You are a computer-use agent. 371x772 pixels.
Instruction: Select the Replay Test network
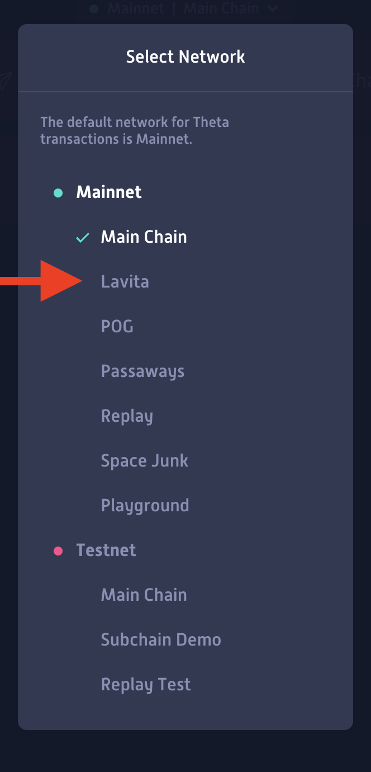[146, 684]
